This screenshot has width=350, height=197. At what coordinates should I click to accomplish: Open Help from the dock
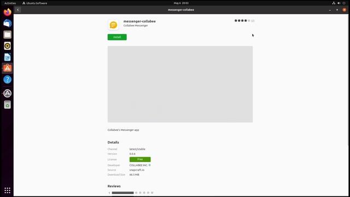7,79
